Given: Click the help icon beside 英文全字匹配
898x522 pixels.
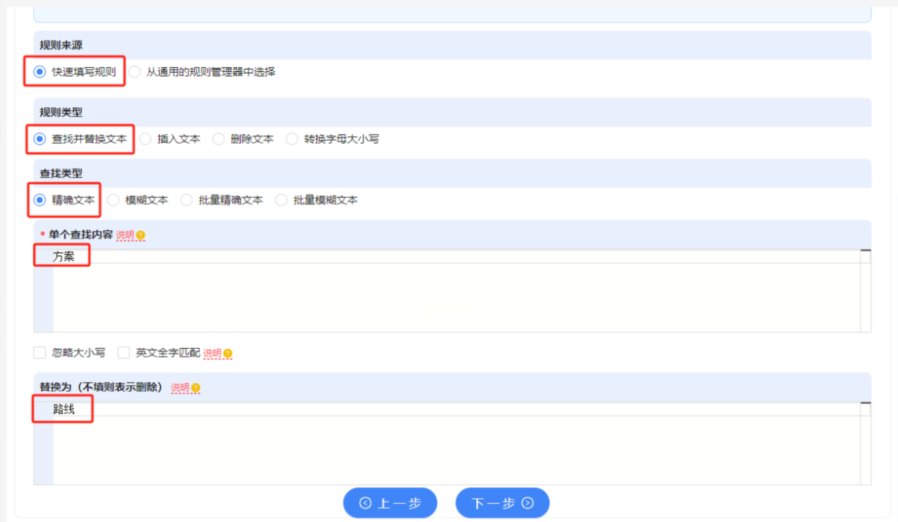Looking at the screenshot, I should [x=228, y=353].
